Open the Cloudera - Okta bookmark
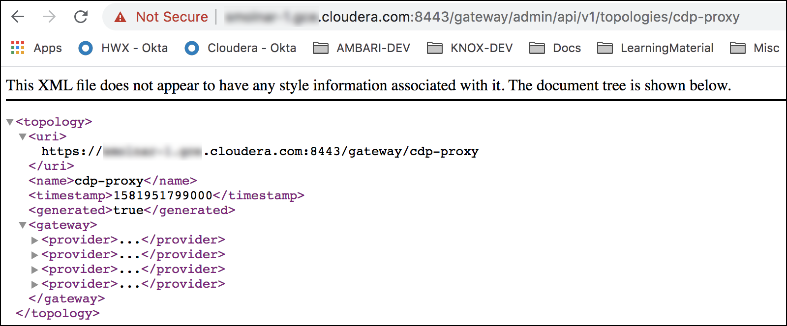 pyautogui.click(x=241, y=48)
